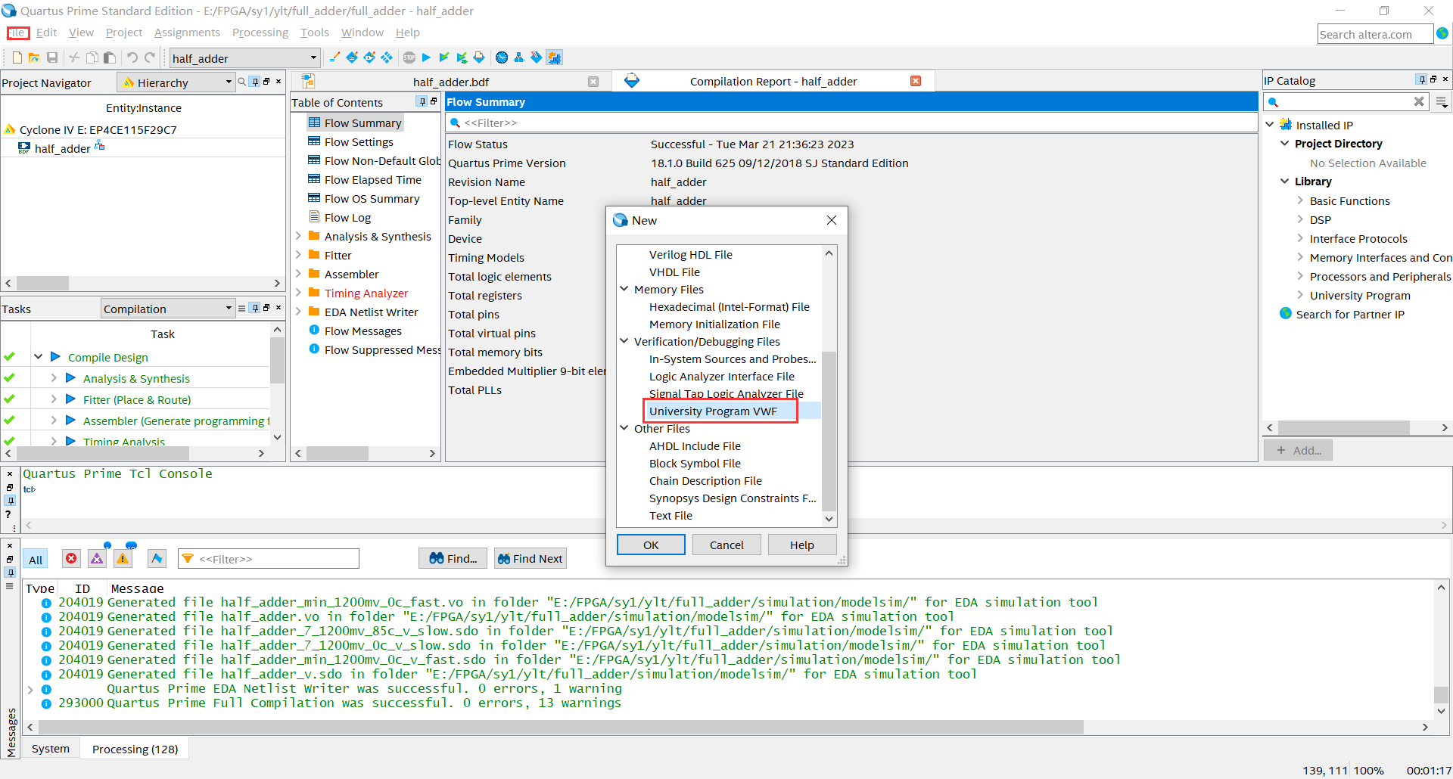This screenshot has width=1453, height=779.
Task: Click the Messages filter input field
Action: tap(269, 559)
